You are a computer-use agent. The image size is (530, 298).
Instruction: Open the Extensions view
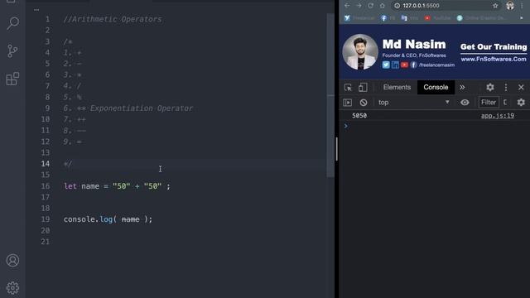[x=13, y=79]
